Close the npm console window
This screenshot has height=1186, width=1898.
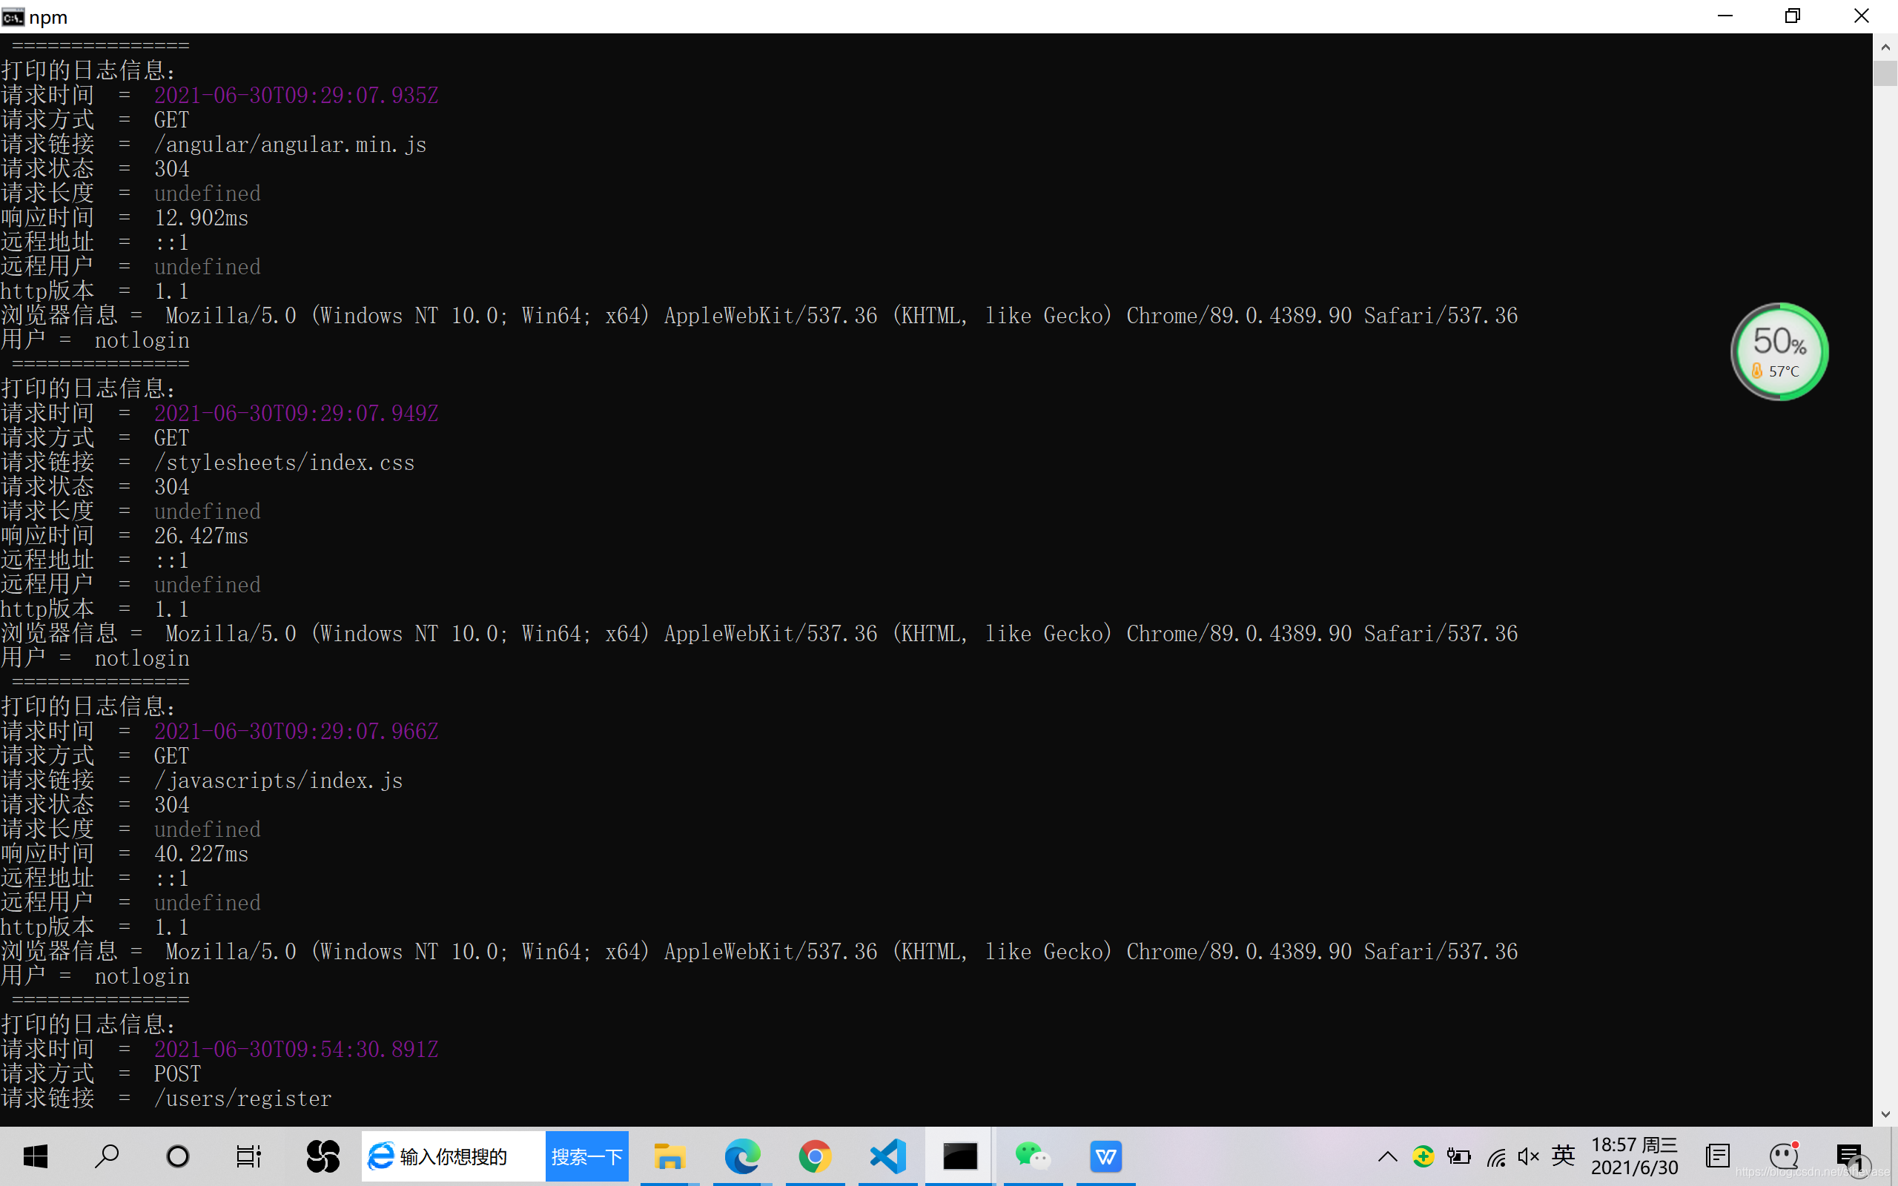[1862, 16]
